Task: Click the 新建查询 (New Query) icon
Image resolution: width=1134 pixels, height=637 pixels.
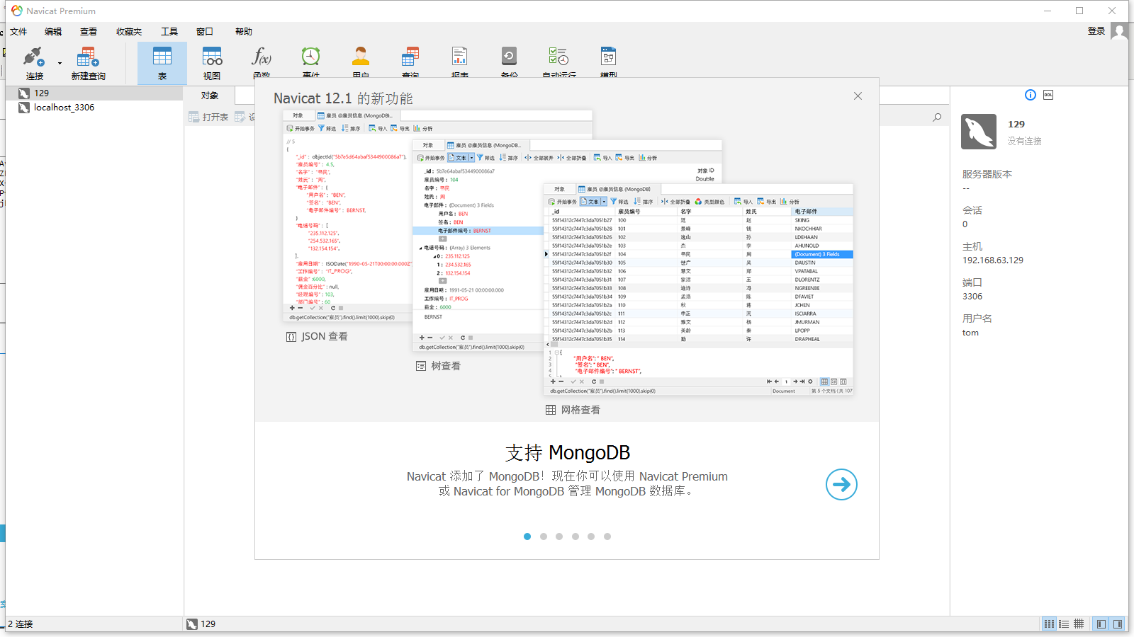Action: tap(88, 63)
